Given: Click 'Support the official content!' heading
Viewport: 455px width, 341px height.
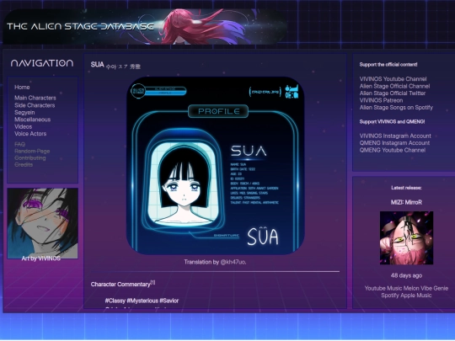Looking at the screenshot, I should [388, 64].
